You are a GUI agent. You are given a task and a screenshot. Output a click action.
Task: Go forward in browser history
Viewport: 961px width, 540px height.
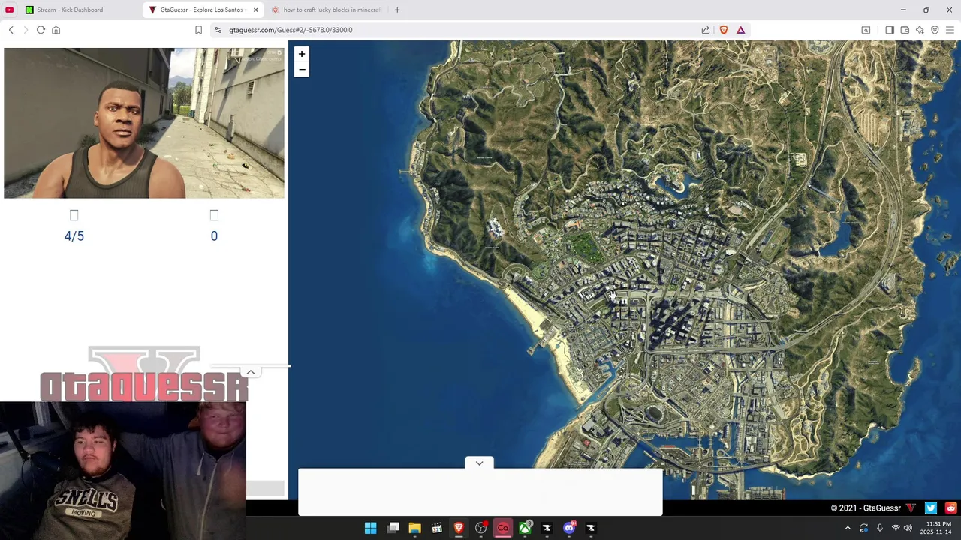point(26,30)
